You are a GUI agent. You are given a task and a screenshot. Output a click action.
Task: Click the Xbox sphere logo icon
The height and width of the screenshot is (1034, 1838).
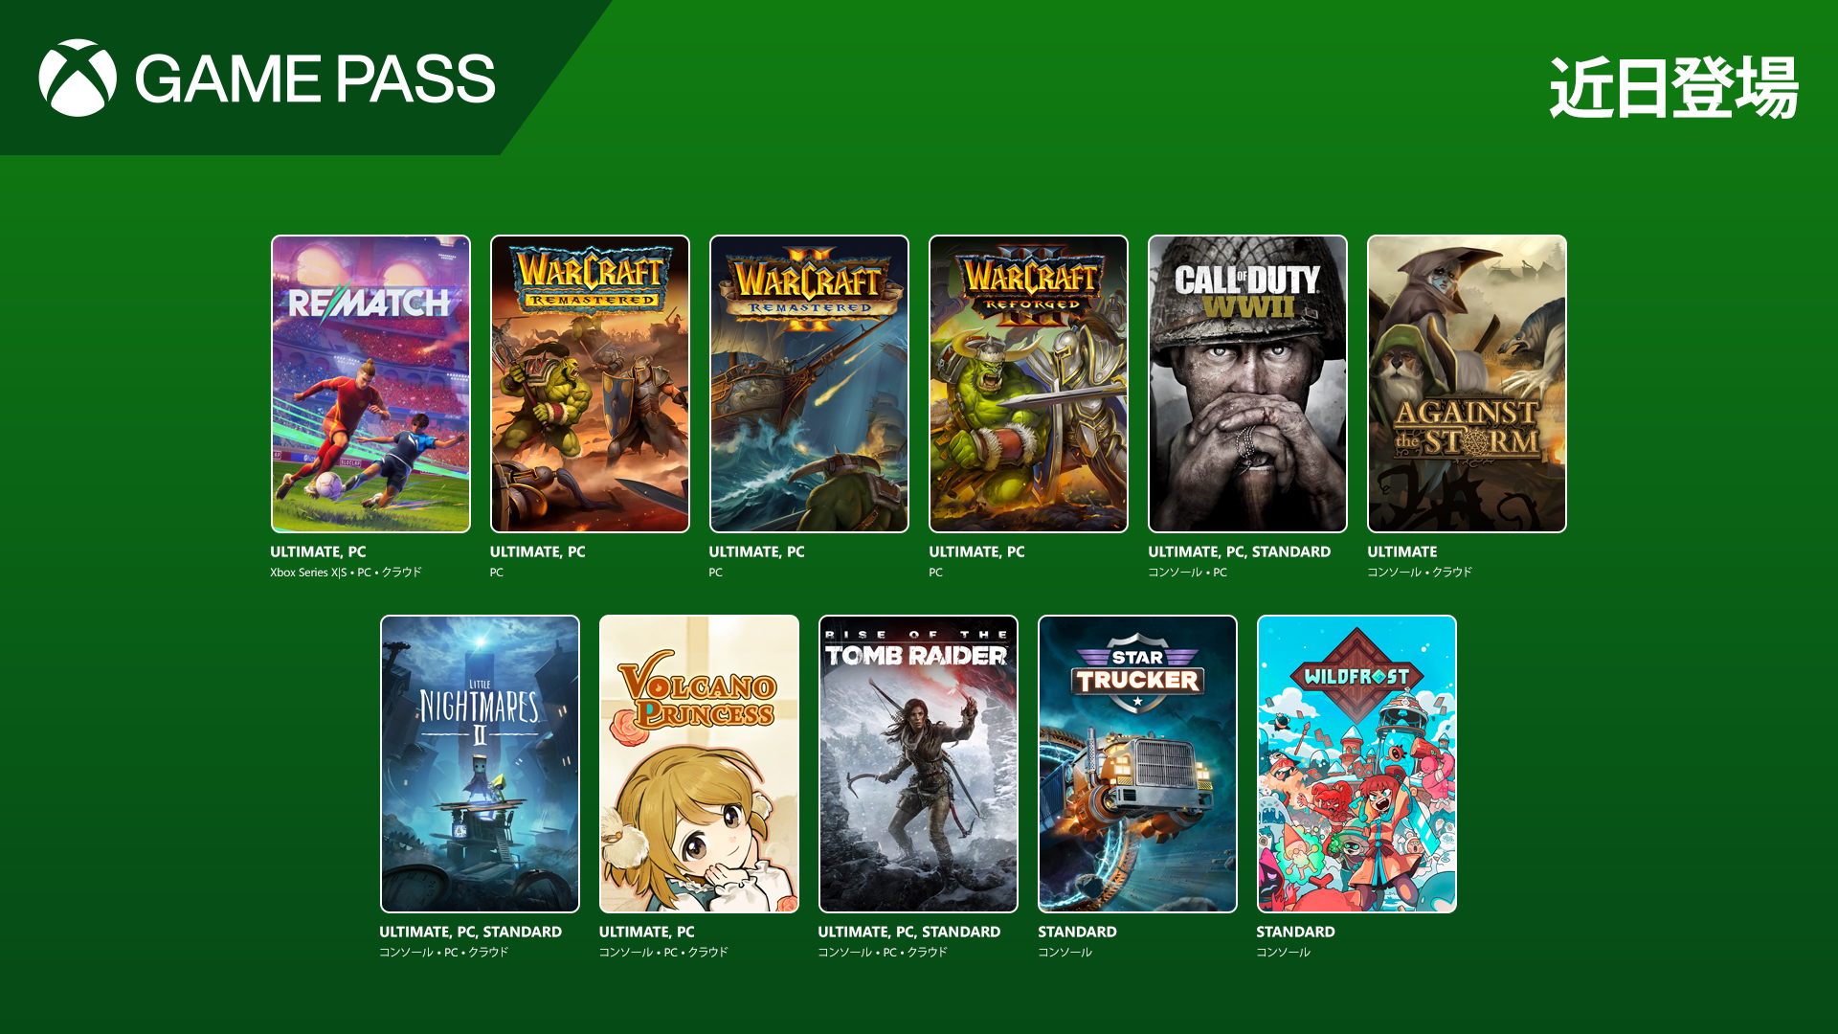[x=78, y=78]
